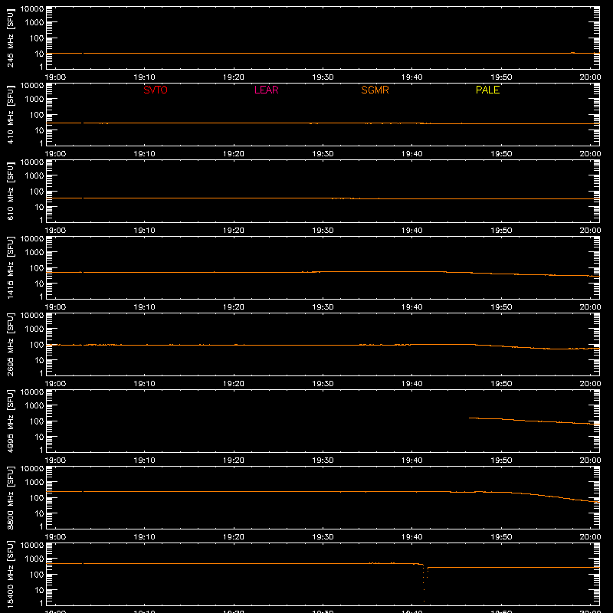This screenshot has height=613, width=613.
Task: Click the 19:50 tick label below 1415 MHz plot
Action: pos(501,307)
